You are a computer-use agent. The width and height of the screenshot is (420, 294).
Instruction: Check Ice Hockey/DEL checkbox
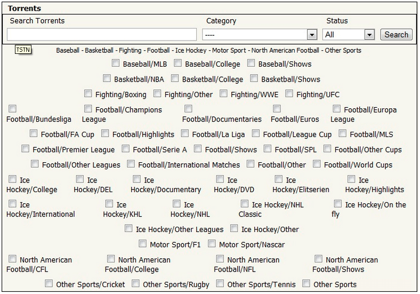[80, 179]
